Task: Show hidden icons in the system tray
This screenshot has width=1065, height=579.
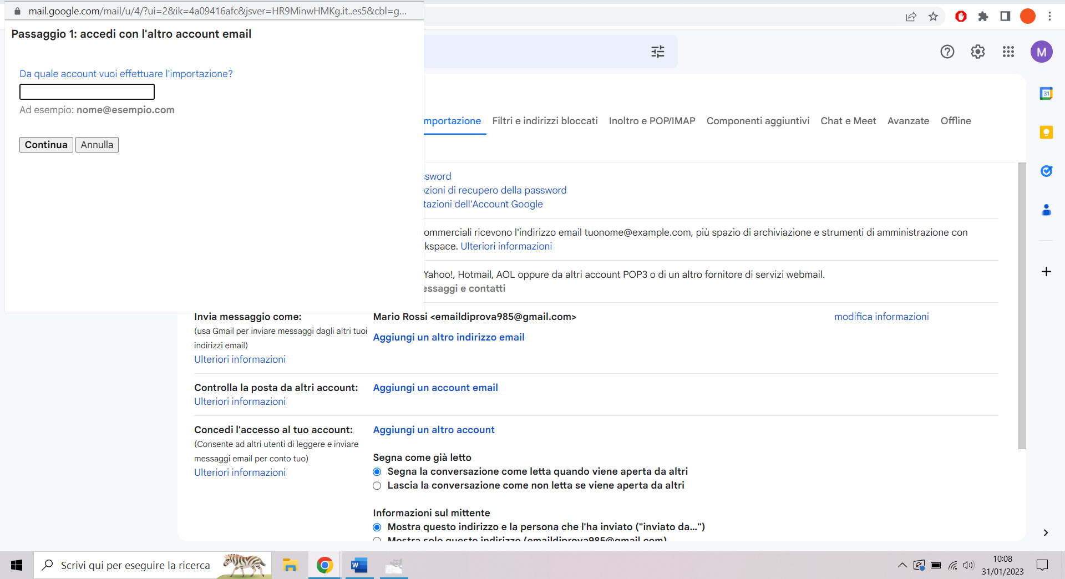Action: tap(901, 565)
